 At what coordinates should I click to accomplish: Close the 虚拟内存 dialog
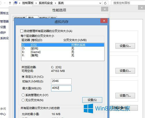pos(104,21)
